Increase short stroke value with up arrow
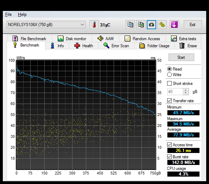 [185, 90]
